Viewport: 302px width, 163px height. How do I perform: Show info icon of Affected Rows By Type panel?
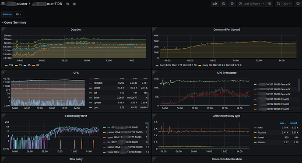(x=154, y=115)
